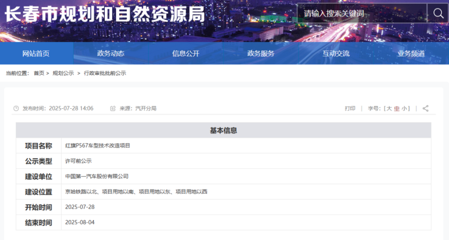The width and height of the screenshot is (449, 240).
Task: Set font size to medium (中)
Action: click(x=397, y=108)
